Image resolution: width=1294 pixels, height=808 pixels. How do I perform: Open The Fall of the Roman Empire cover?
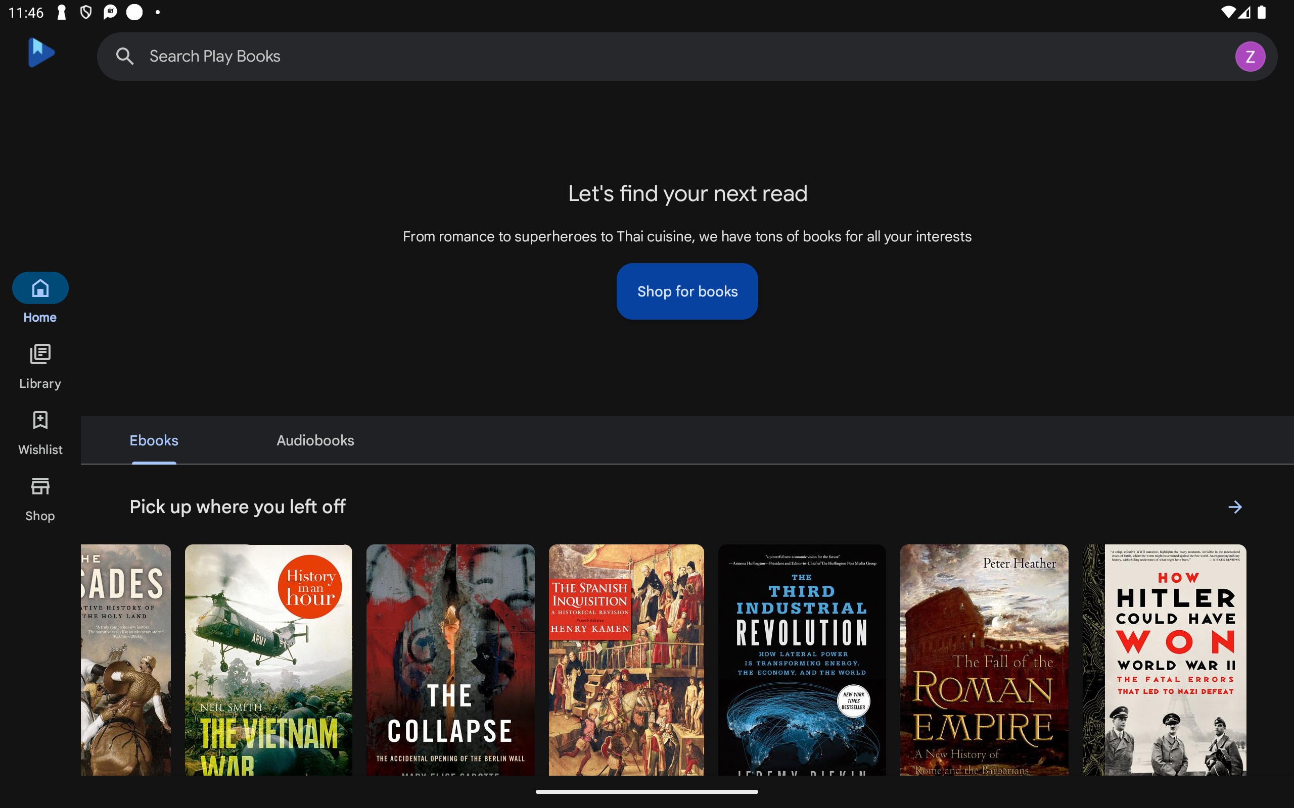pos(984,660)
